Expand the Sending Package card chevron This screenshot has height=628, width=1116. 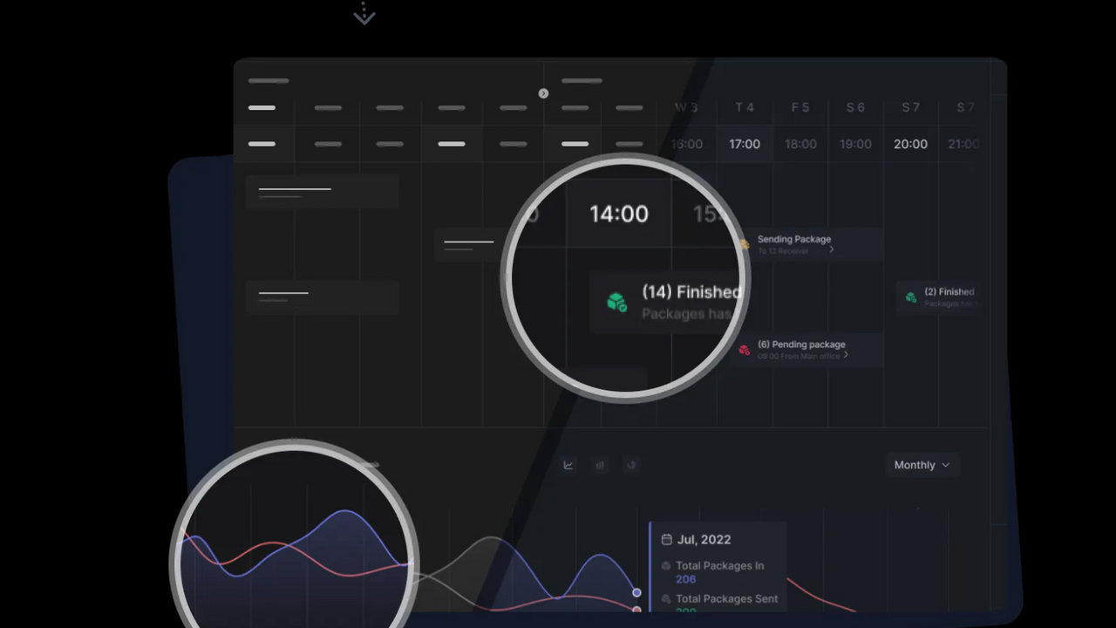pyautogui.click(x=832, y=249)
